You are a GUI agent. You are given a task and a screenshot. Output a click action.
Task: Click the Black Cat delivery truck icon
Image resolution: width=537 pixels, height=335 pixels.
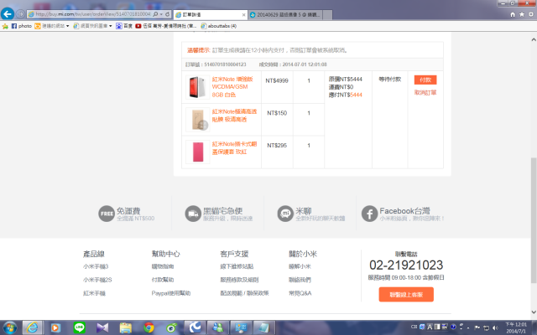(193, 214)
